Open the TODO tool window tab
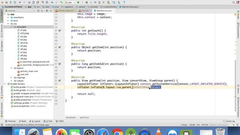This screenshot has width=240, height=135. (60, 121)
